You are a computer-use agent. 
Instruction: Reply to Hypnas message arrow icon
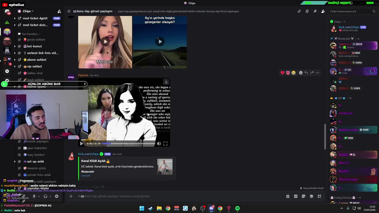[x=306, y=73]
